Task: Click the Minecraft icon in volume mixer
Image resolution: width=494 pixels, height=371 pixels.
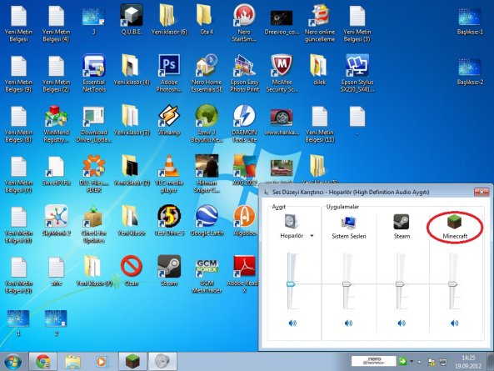Action: click(x=454, y=222)
